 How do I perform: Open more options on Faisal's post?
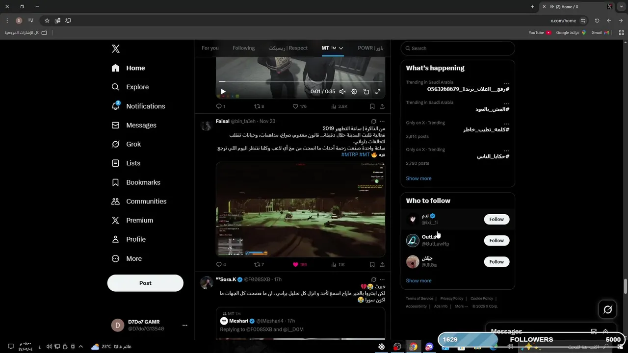(382, 121)
